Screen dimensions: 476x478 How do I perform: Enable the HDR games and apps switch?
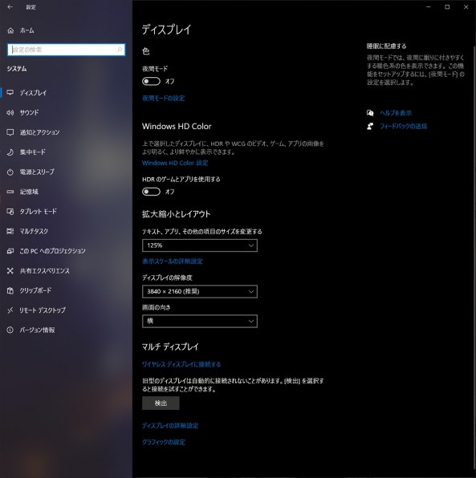[151, 192]
